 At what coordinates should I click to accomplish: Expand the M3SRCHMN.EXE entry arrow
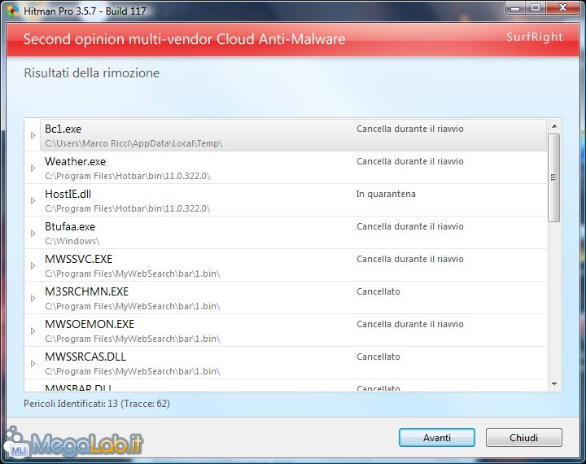click(33, 298)
